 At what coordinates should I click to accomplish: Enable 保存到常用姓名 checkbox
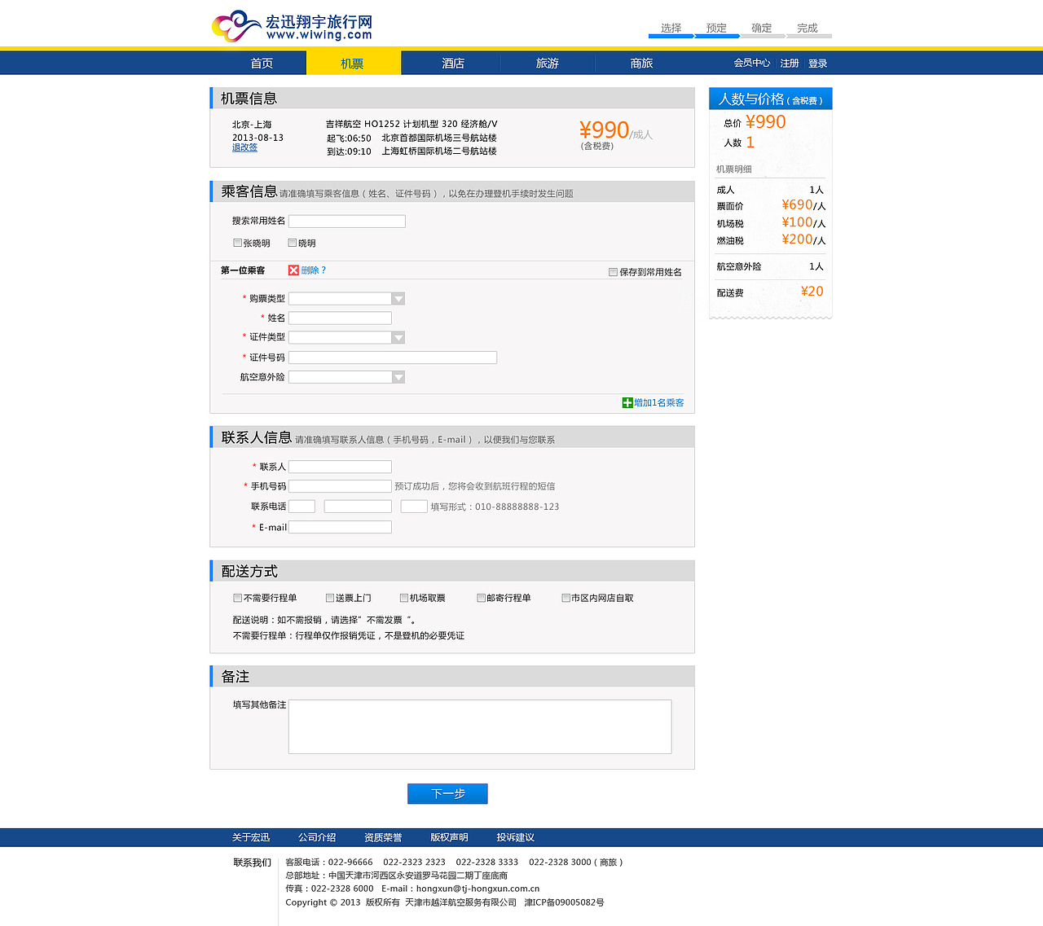coord(613,272)
